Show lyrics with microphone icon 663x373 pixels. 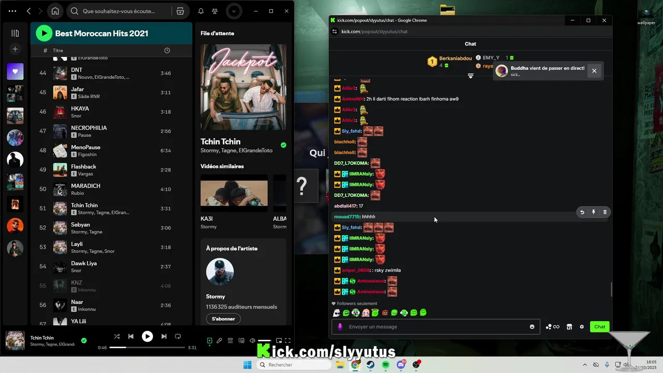(220, 341)
